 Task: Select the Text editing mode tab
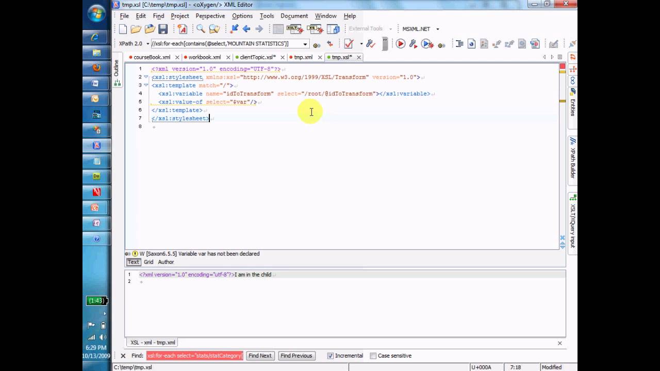(x=134, y=262)
